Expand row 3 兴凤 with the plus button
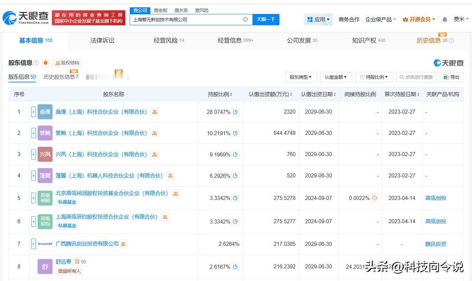Image resolution: width=472 pixels, height=281 pixels. [34, 154]
